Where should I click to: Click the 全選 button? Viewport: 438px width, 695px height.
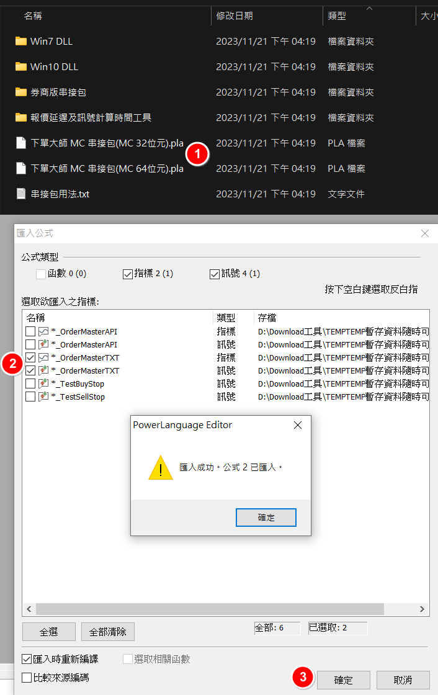49,632
